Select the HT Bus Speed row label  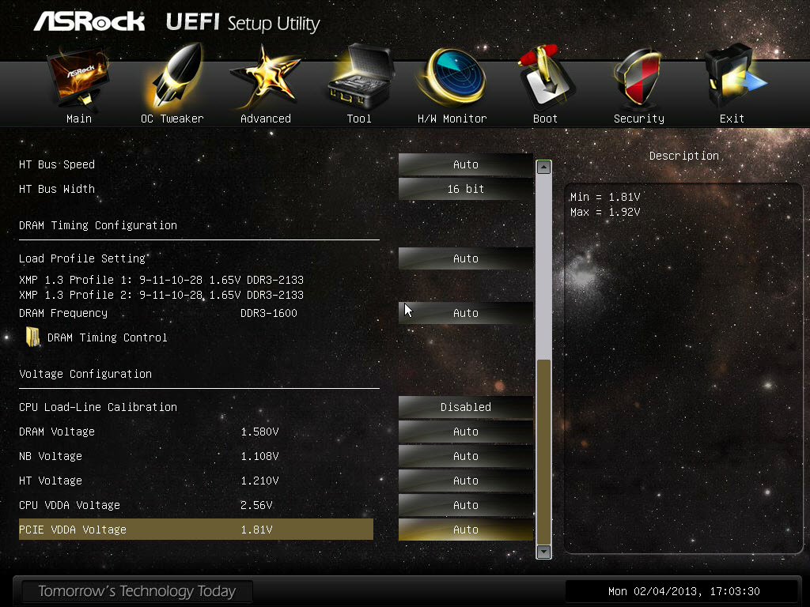click(x=57, y=164)
